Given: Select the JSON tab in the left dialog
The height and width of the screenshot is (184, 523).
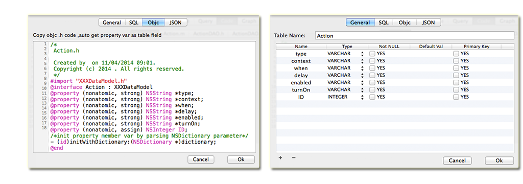Looking at the screenshot, I should [x=176, y=22].
